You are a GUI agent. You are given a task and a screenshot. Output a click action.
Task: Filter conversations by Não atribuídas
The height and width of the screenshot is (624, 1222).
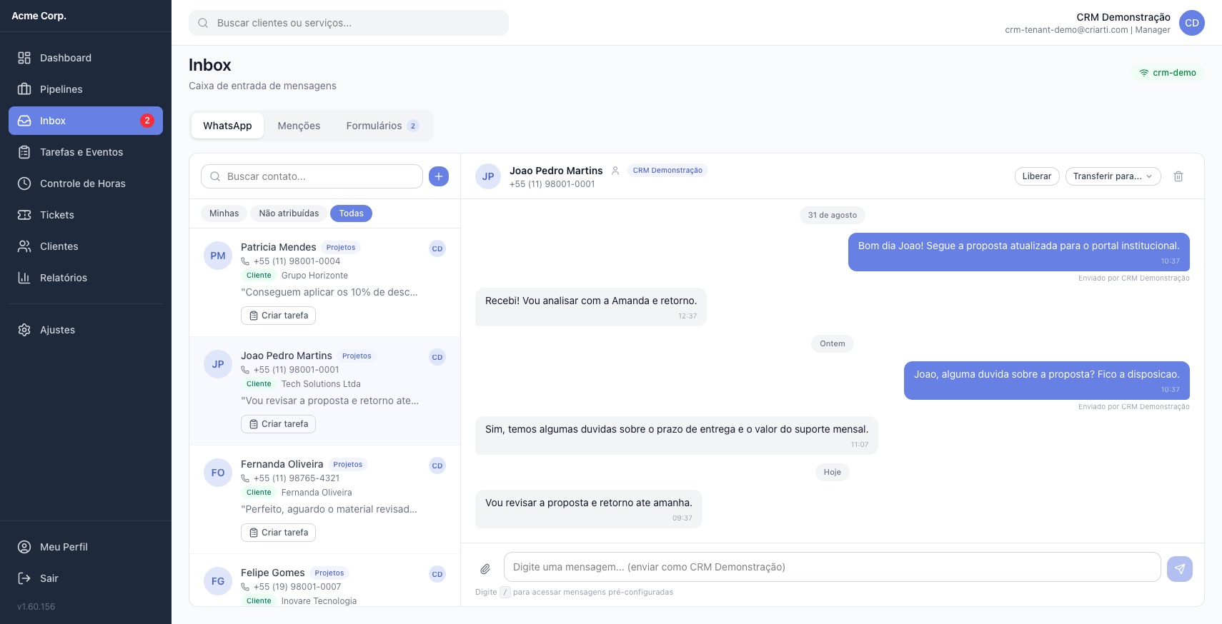289,213
